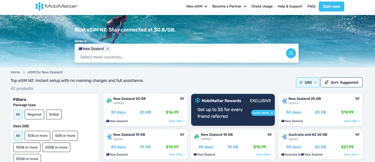This screenshot has height=162, width=375.
Task: Click the Sparks logo on New Zealand 10 GB
Action: click(109, 137)
